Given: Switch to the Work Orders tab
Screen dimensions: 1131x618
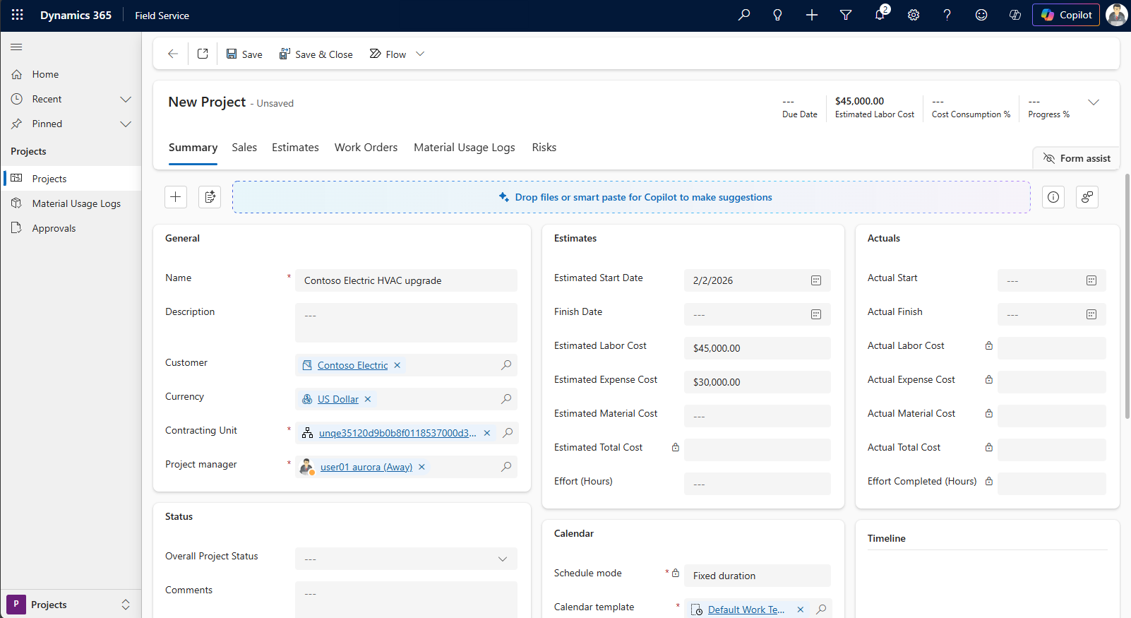Looking at the screenshot, I should [x=366, y=148].
